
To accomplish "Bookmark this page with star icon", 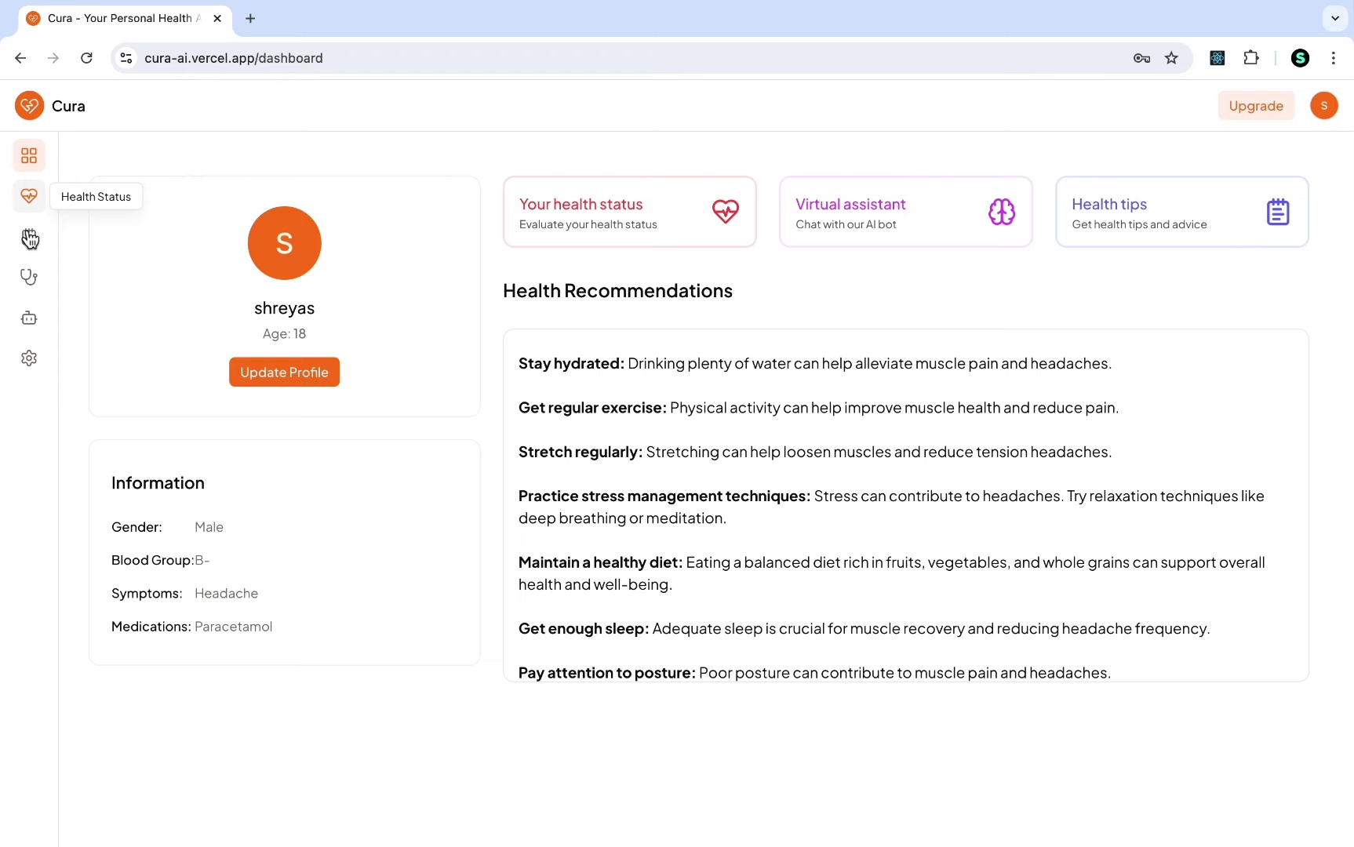I will click(x=1171, y=58).
